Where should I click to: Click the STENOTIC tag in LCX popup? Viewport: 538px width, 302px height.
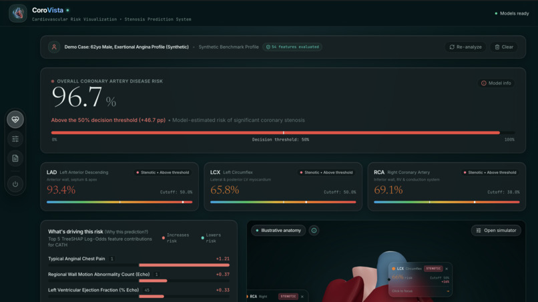click(433, 269)
